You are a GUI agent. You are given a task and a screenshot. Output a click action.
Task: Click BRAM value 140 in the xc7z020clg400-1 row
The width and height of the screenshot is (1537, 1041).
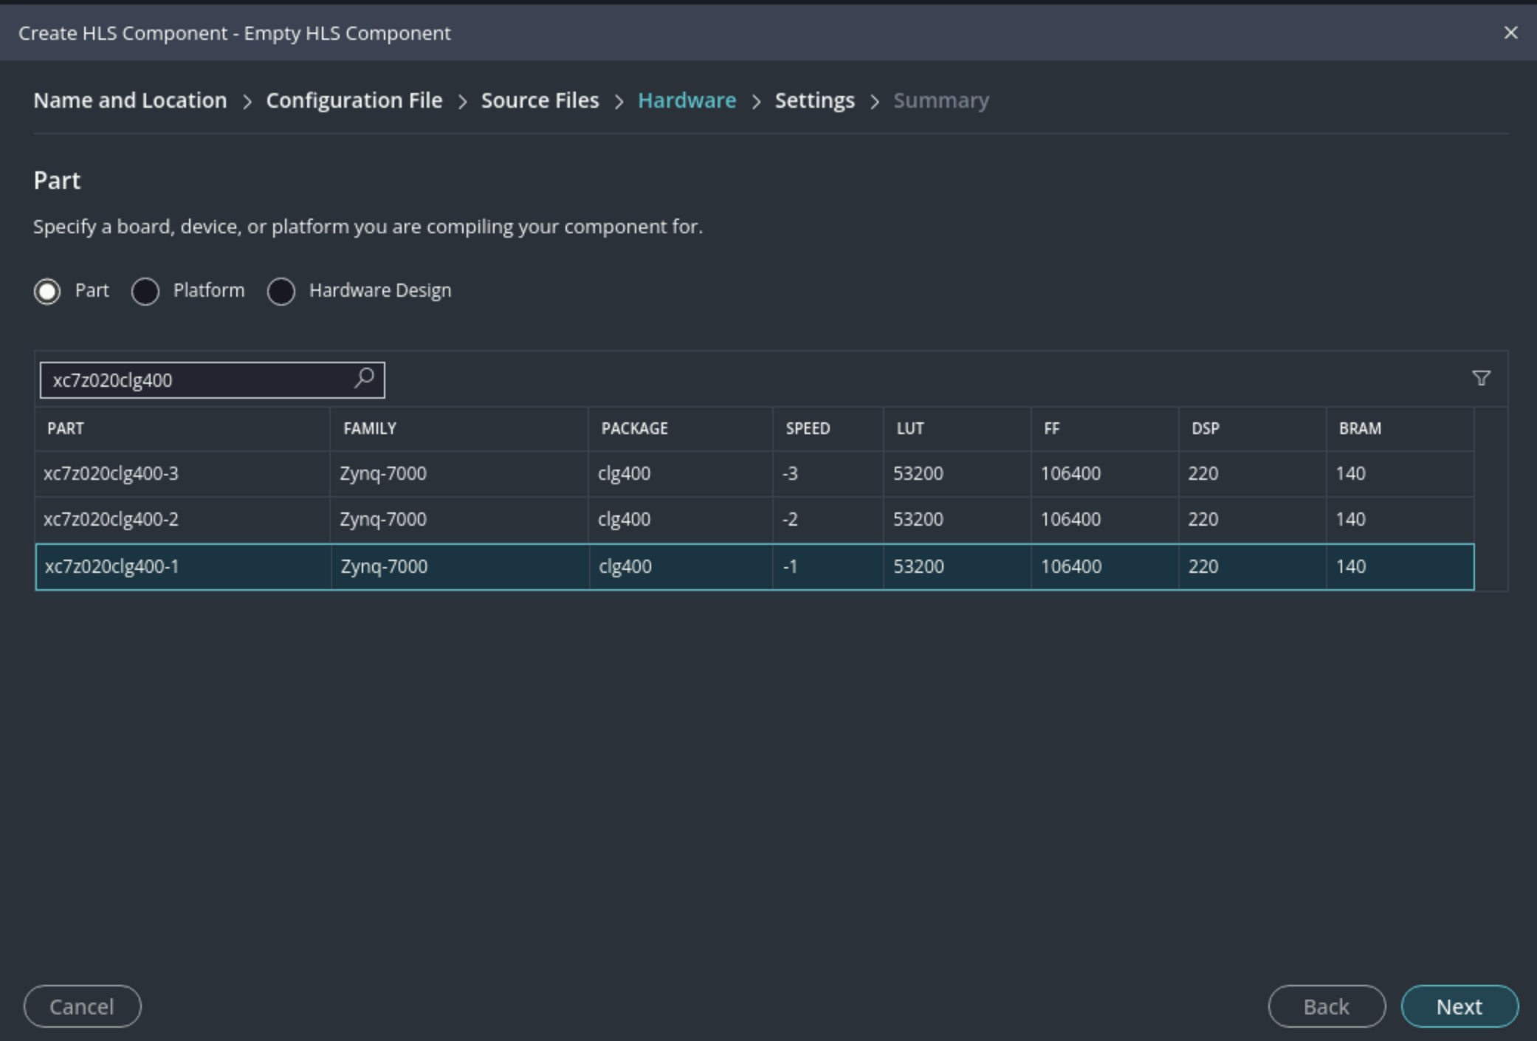point(1400,567)
